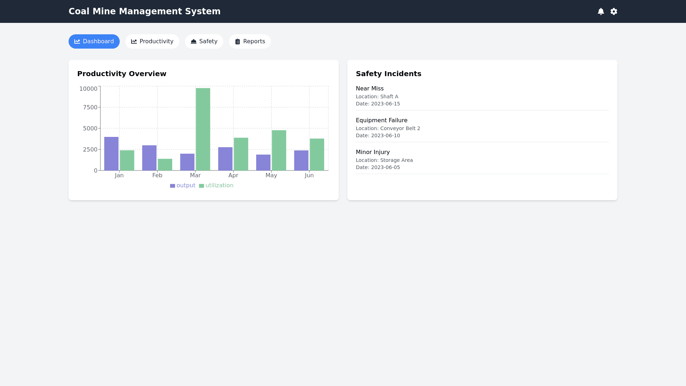Image resolution: width=686 pixels, height=386 pixels.
Task: Click the May utilization bar
Action: [x=279, y=150]
